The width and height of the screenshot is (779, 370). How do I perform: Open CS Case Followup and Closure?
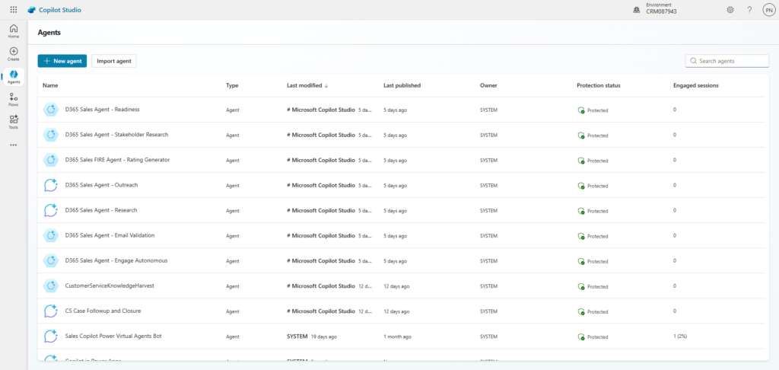coord(103,311)
